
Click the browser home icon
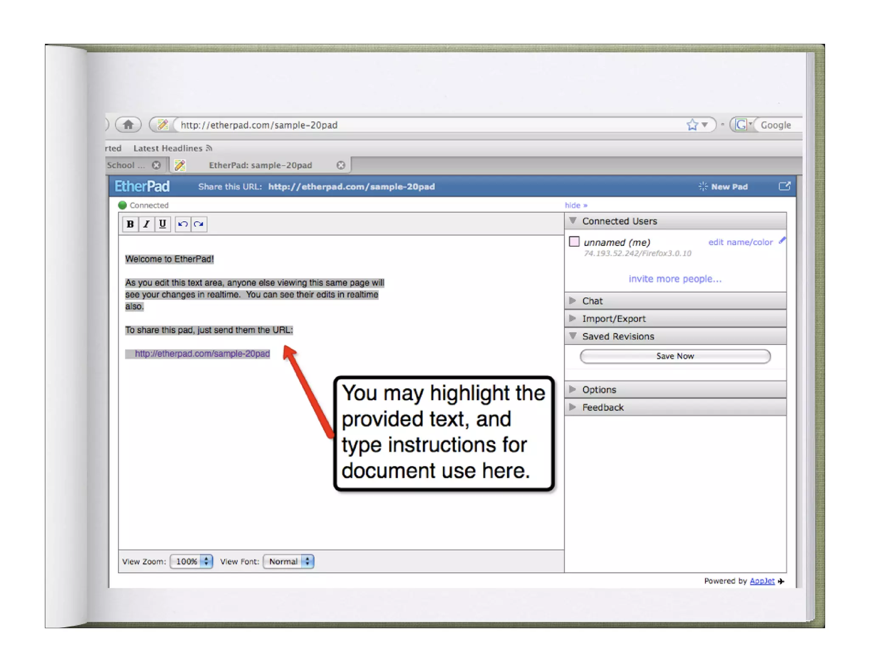point(128,124)
